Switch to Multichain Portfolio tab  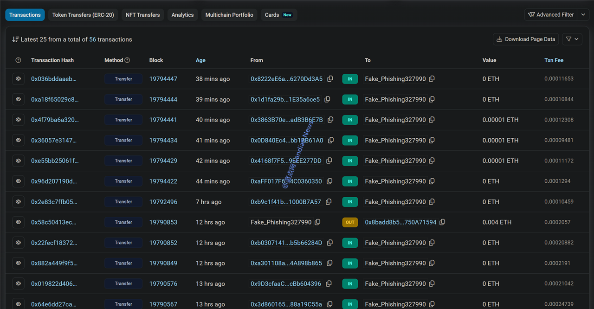pyautogui.click(x=229, y=15)
